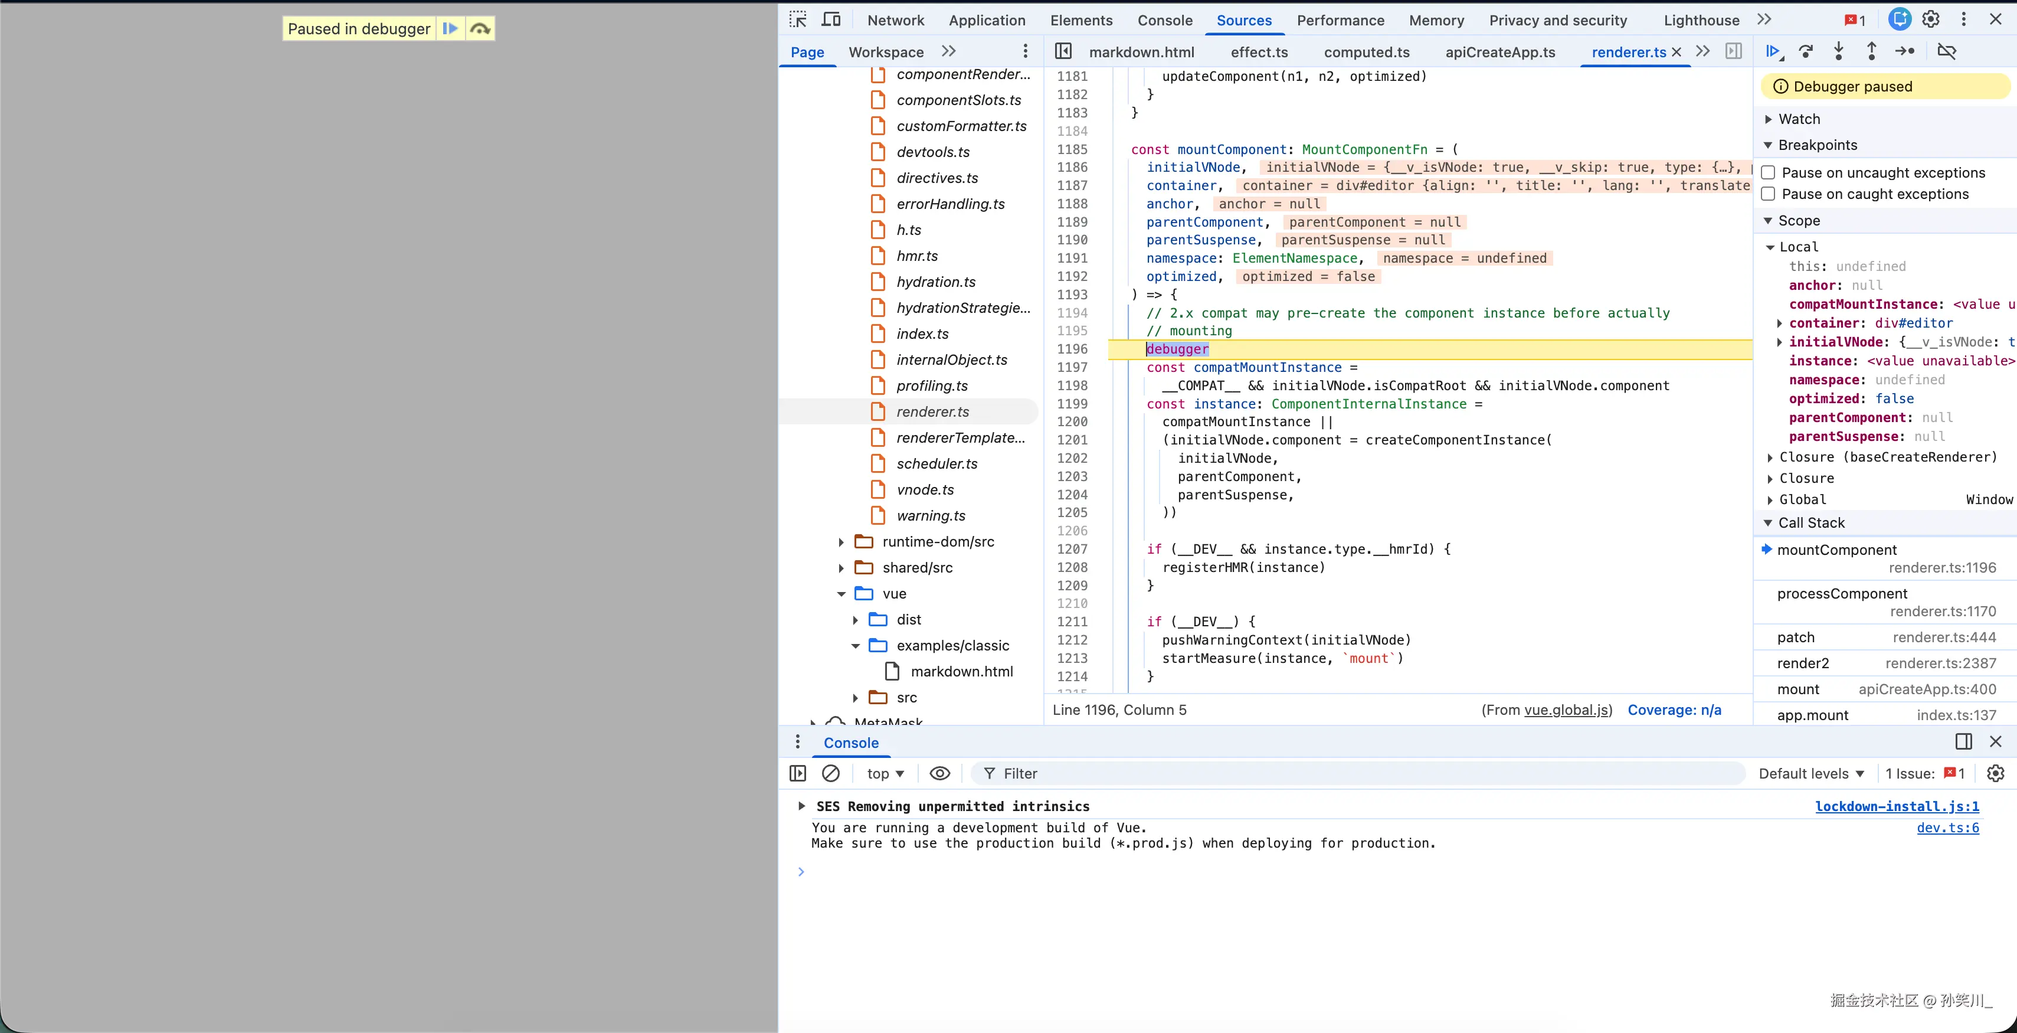Click the inspect element selector icon
Screen dimensions: 2017x1033
click(x=798, y=20)
